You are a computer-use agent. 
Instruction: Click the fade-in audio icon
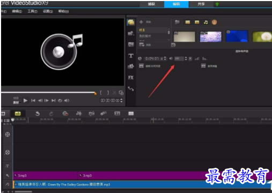(197, 58)
